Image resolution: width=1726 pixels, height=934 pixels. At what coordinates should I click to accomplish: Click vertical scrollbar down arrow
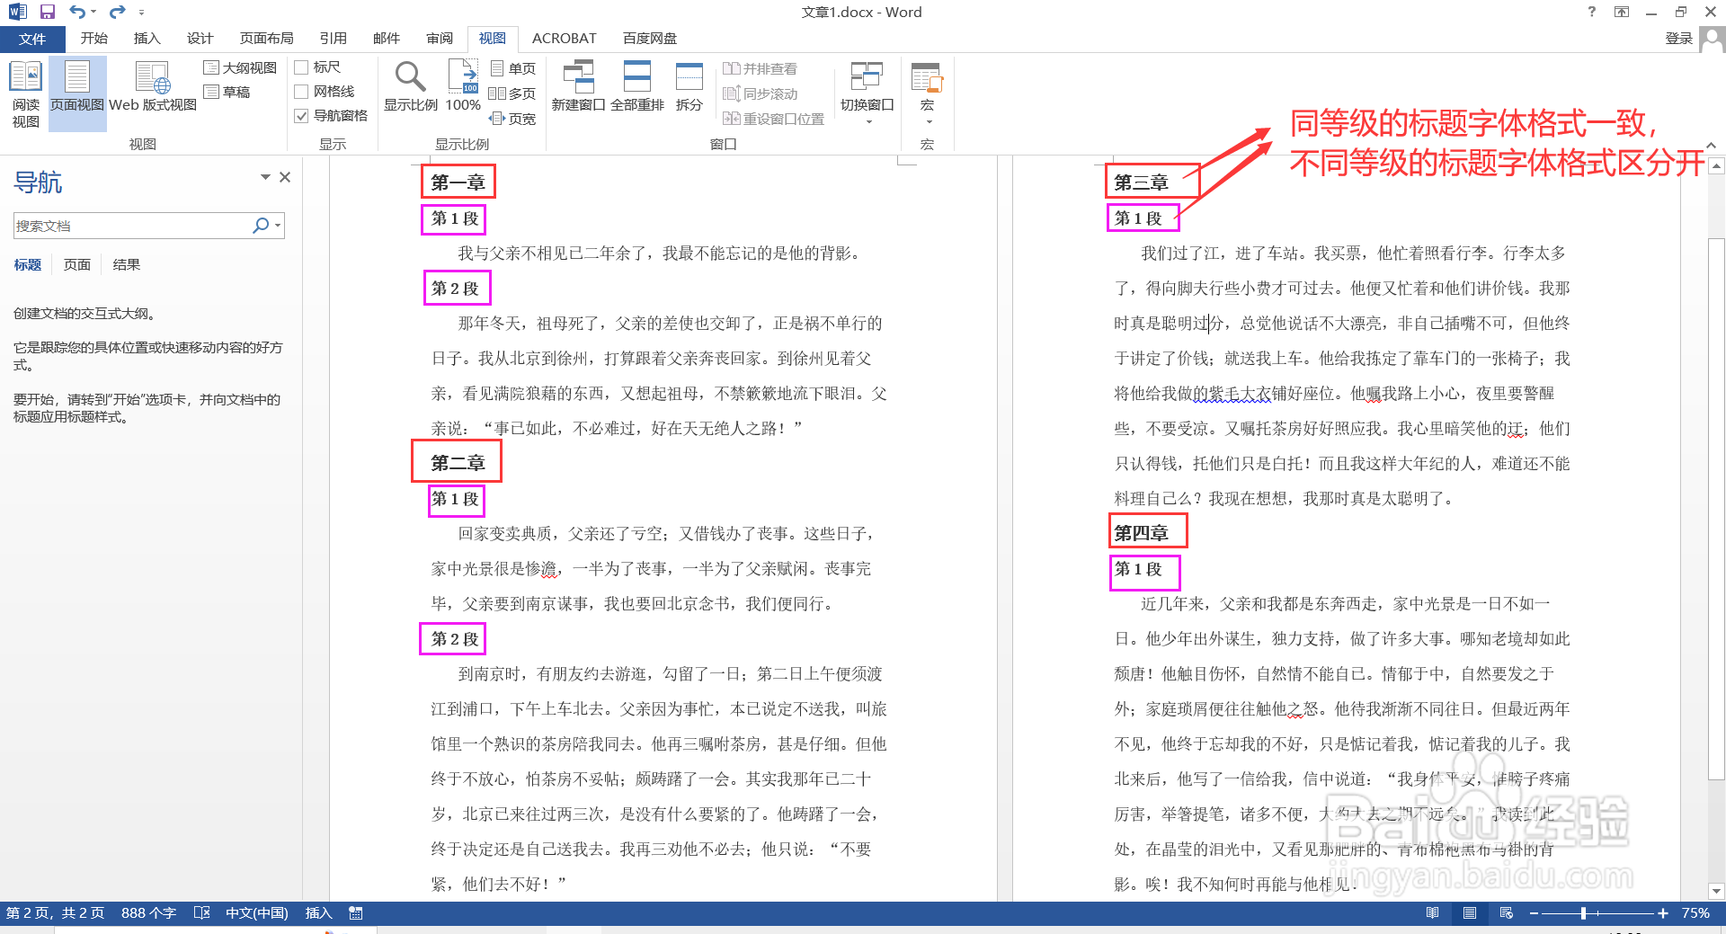[x=1717, y=891]
